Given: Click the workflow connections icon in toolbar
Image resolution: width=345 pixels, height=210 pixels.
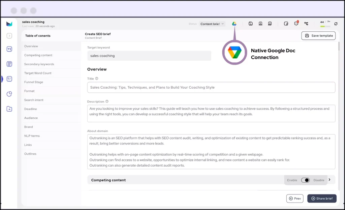Looking at the screenshot, I should point(306,24).
